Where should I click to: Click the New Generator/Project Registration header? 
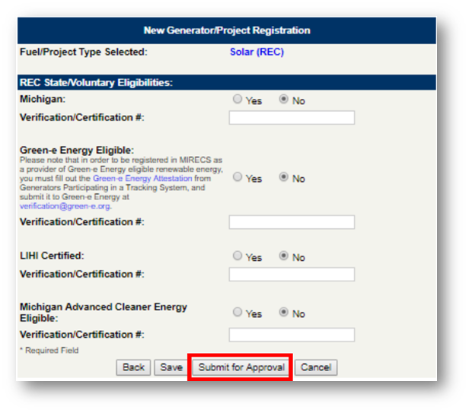[x=227, y=30]
